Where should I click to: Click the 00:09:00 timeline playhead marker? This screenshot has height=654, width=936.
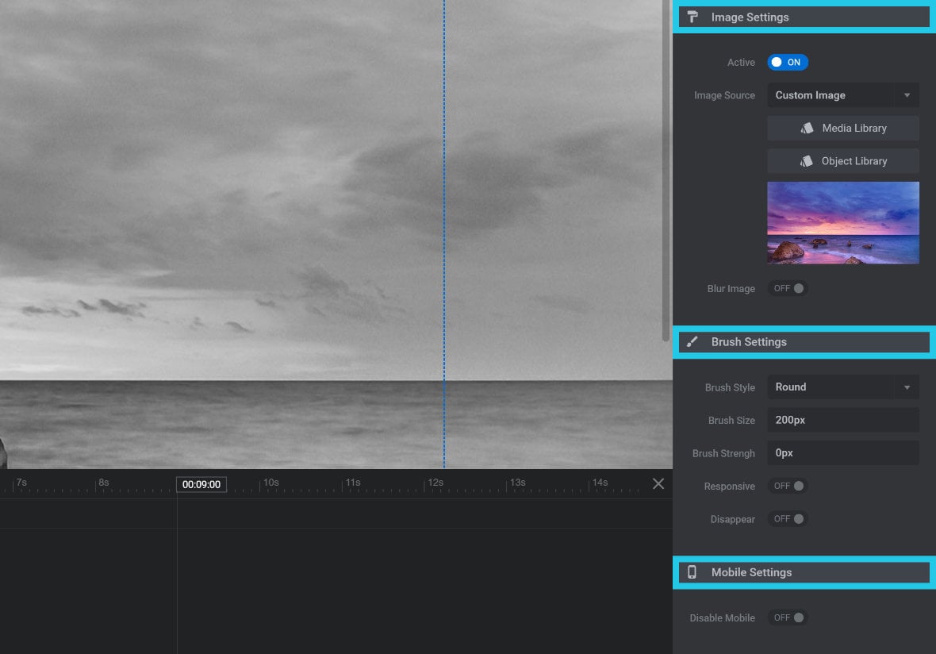(x=201, y=484)
